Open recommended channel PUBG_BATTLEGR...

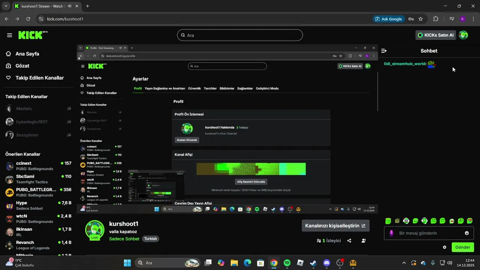tap(38, 192)
